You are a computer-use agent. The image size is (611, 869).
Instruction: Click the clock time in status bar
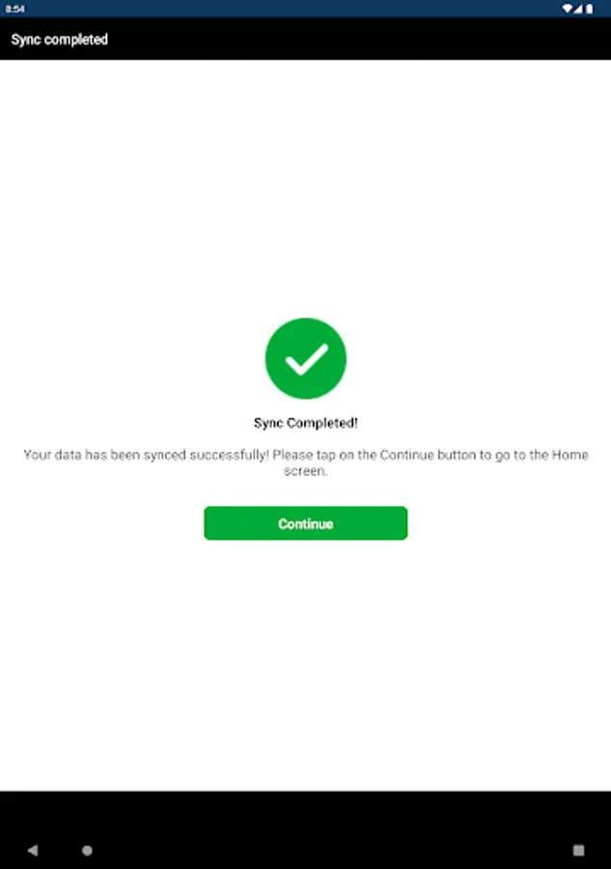point(14,9)
